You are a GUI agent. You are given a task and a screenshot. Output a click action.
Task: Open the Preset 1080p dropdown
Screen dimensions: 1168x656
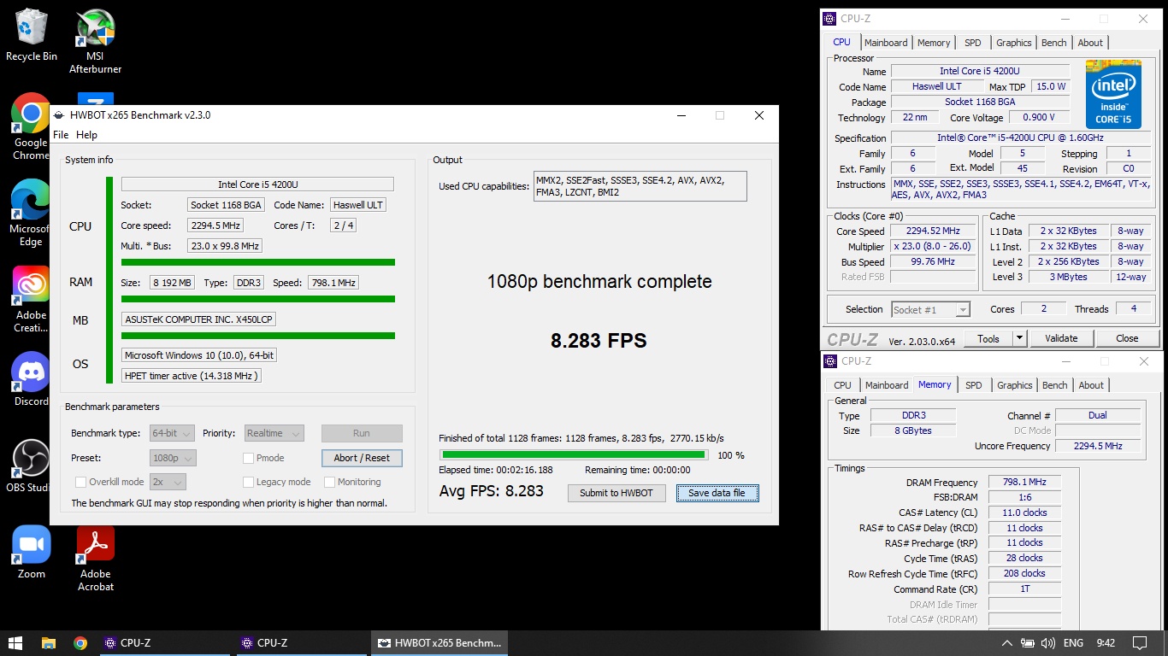click(173, 458)
